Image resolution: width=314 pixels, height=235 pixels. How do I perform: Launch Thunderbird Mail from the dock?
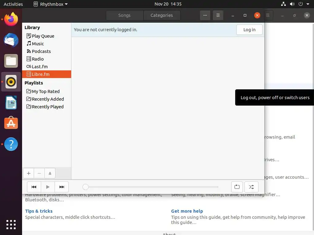click(x=11, y=40)
